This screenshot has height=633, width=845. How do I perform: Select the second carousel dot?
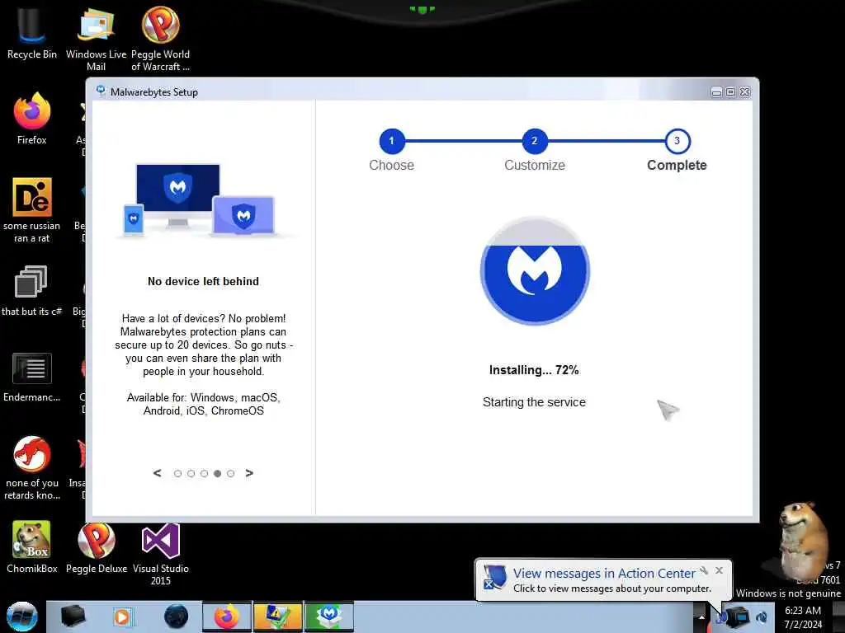tap(191, 474)
